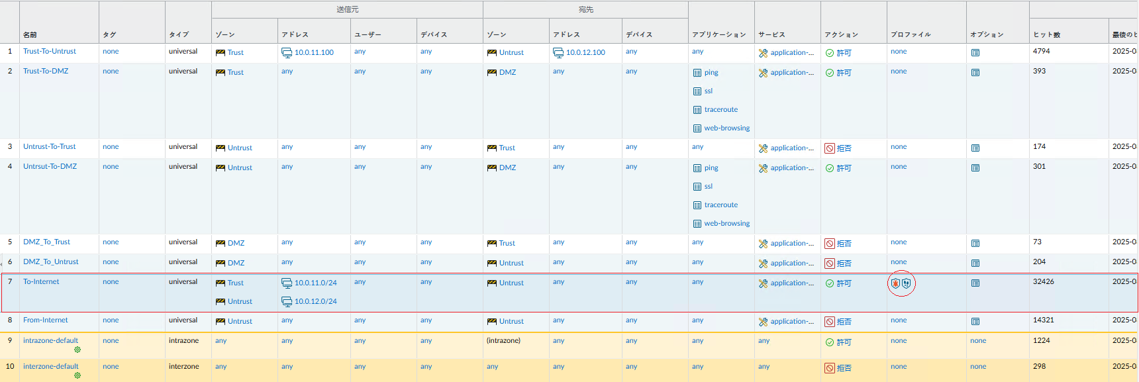The image size is (1139, 382).
Task: Click the web-browsing application in Untrsut-To-DMZ rule
Action: point(726,224)
